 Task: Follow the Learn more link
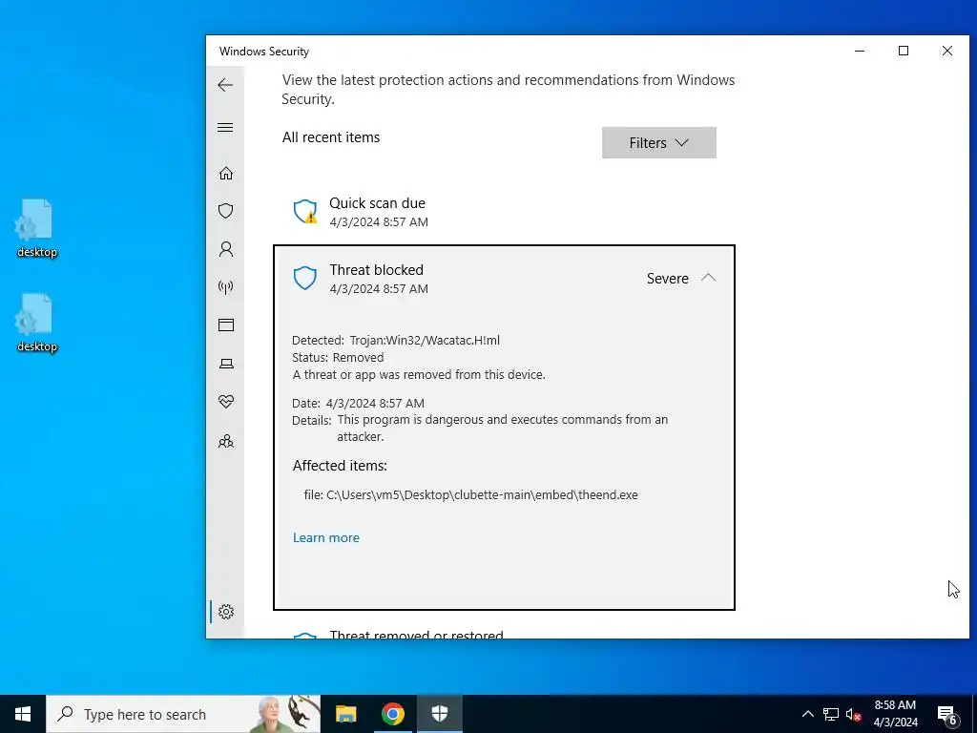click(x=326, y=537)
